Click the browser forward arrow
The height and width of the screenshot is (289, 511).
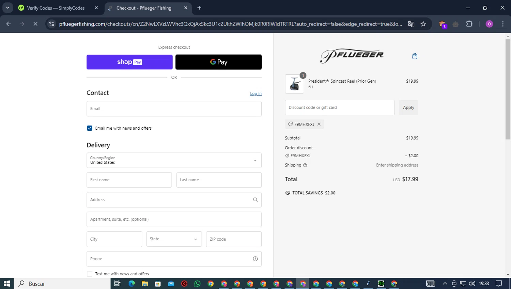point(22,24)
